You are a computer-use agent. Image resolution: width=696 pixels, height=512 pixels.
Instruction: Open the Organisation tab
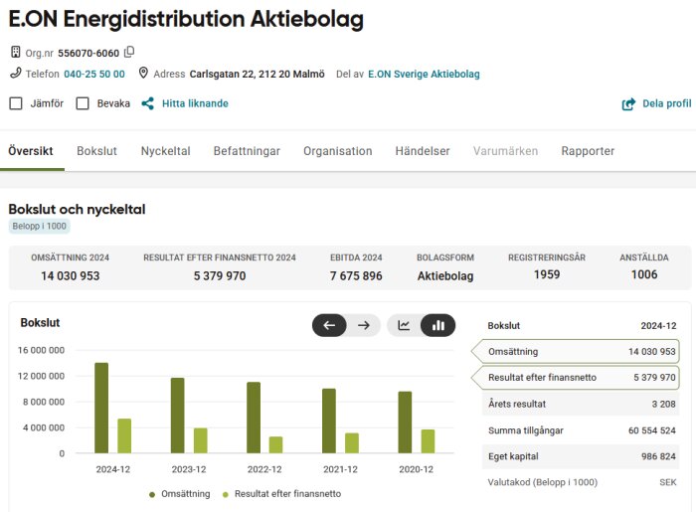tap(338, 151)
